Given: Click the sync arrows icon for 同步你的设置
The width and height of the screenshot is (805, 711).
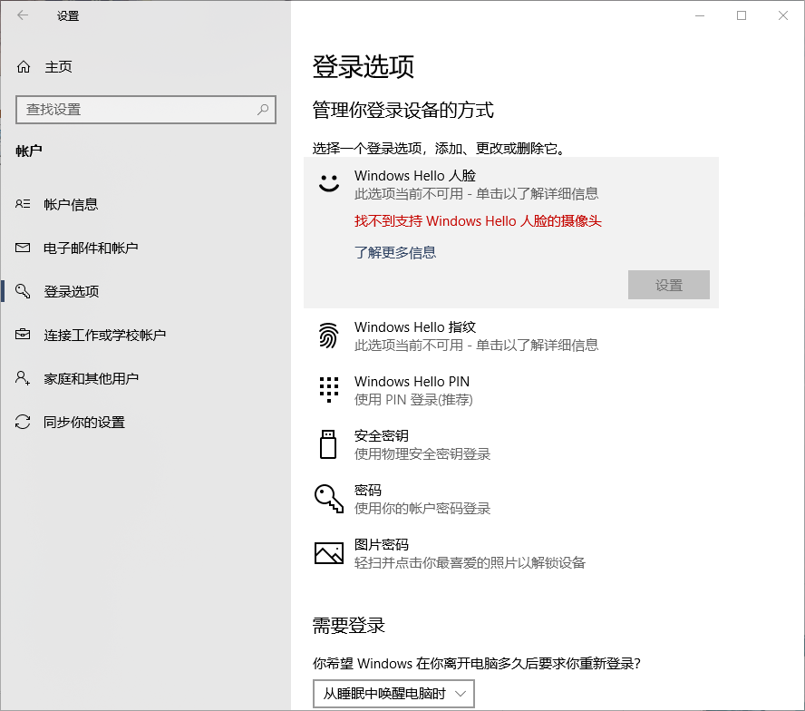Looking at the screenshot, I should point(23,422).
